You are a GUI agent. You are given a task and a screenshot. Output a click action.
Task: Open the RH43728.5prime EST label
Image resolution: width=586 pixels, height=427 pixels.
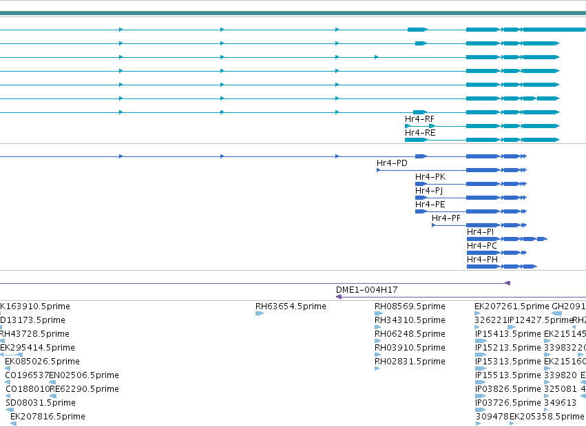tap(34, 334)
